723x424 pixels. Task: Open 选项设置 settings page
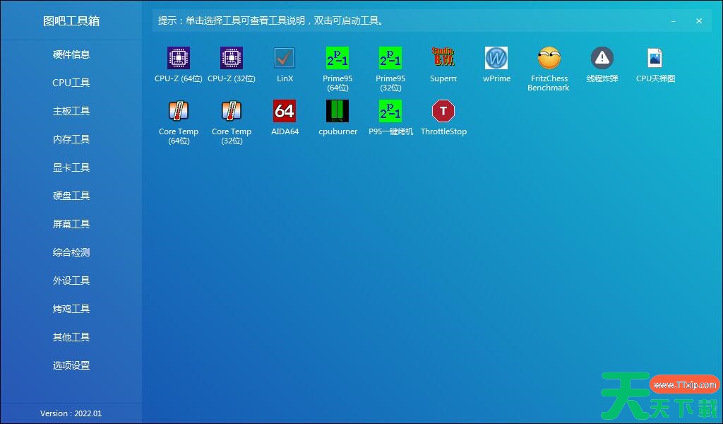(71, 365)
